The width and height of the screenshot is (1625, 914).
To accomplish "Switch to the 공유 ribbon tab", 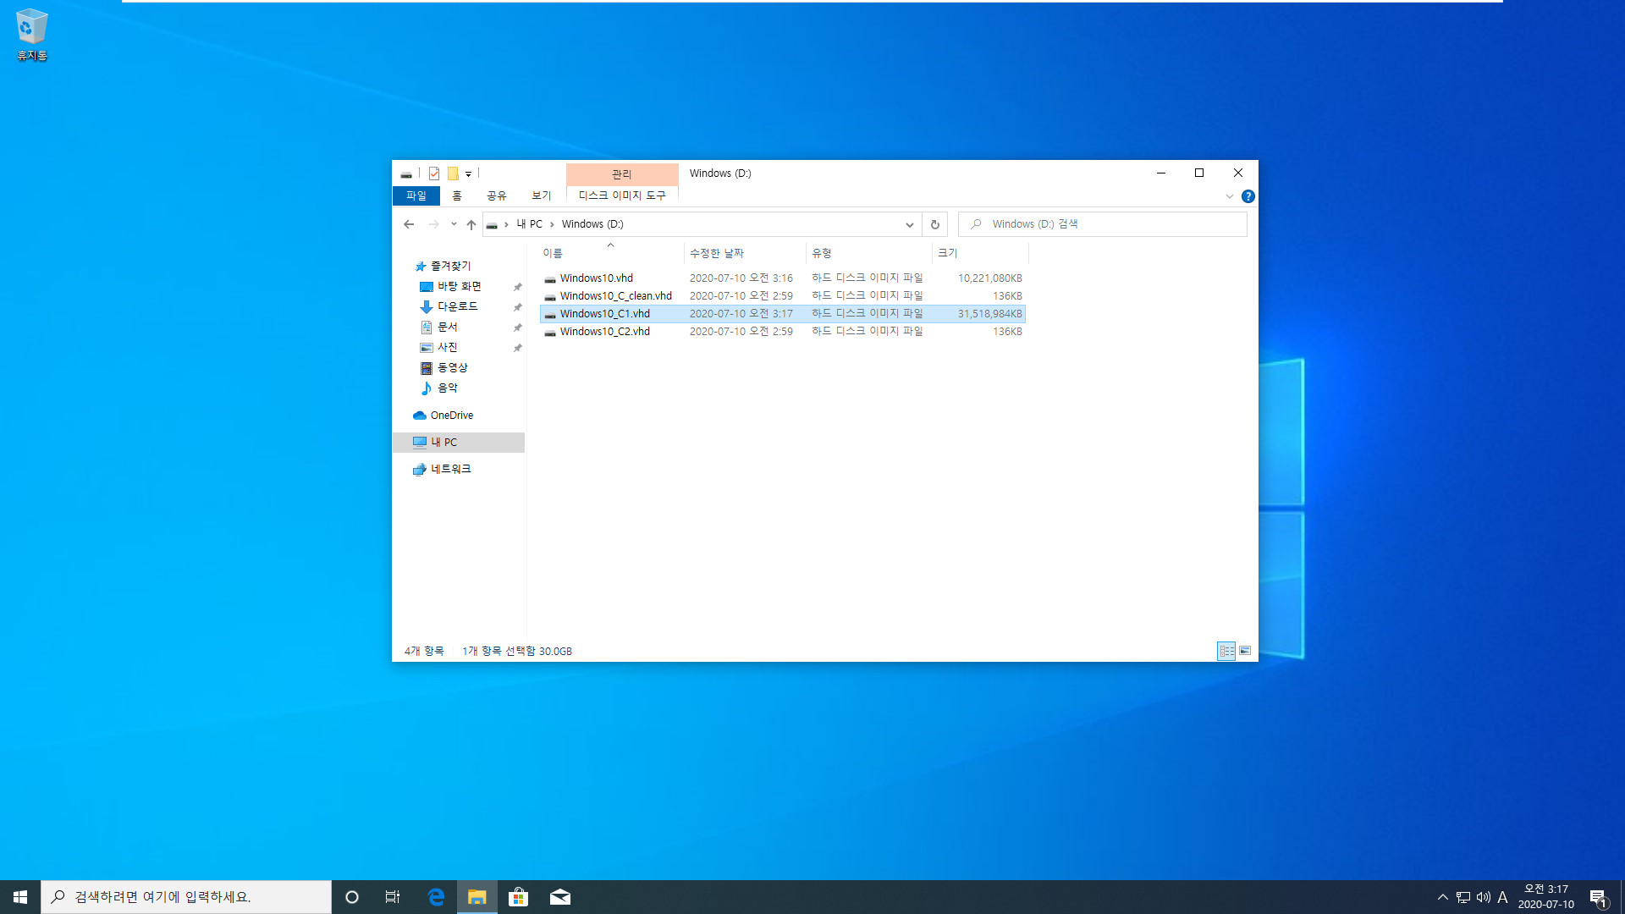I will coord(497,195).
